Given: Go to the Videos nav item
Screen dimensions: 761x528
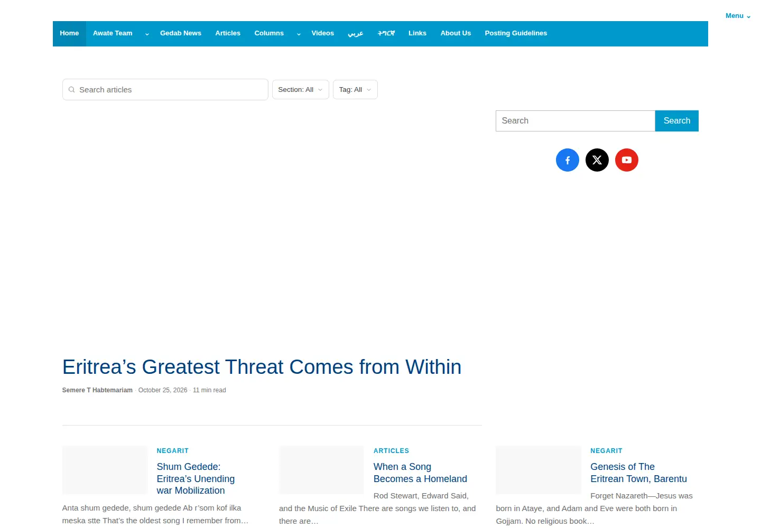Looking at the screenshot, I should pyautogui.click(x=323, y=33).
